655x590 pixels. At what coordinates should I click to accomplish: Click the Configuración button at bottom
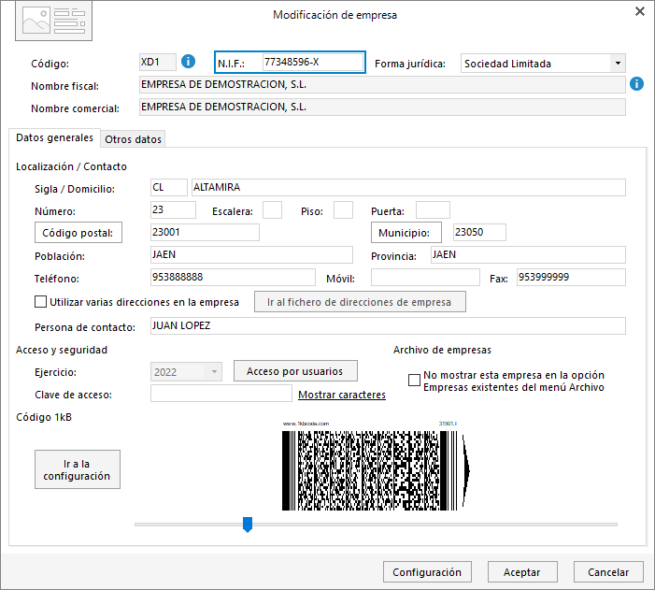pyautogui.click(x=427, y=571)
